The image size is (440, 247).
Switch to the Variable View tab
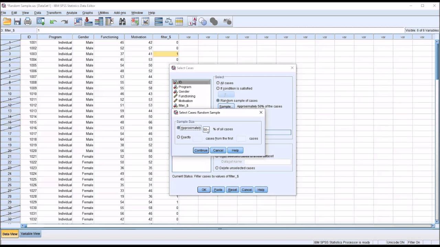30,234
